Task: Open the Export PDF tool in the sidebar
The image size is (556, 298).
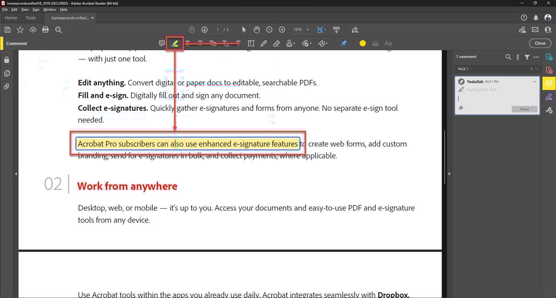Action: click(549, 57)
